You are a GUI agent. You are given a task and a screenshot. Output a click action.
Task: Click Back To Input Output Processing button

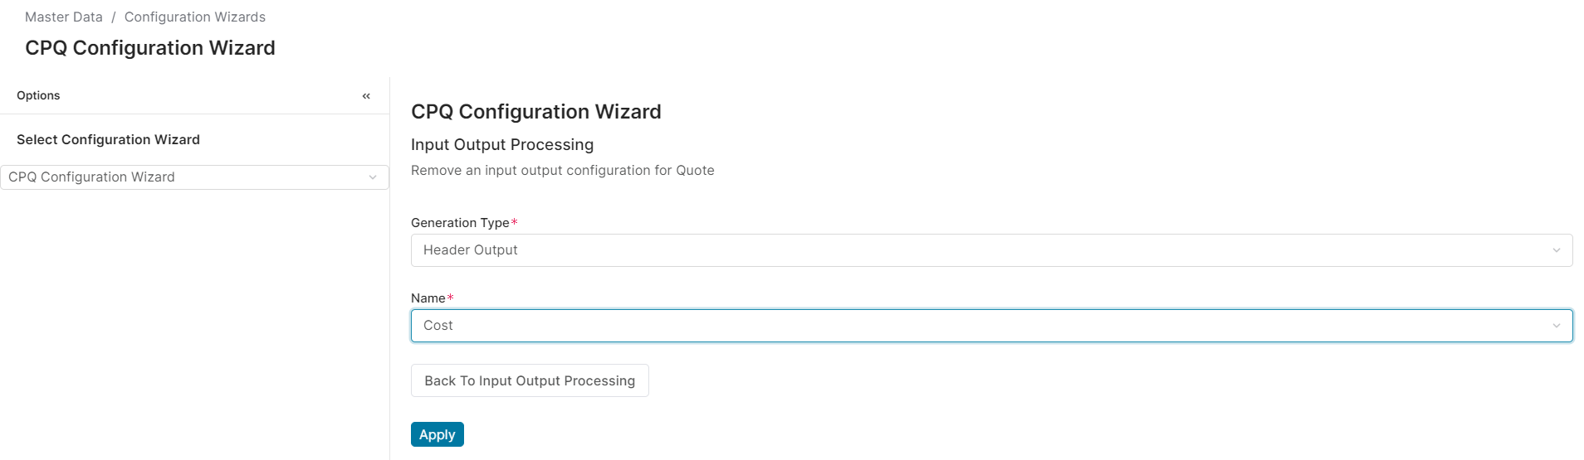tap(530, 380)
